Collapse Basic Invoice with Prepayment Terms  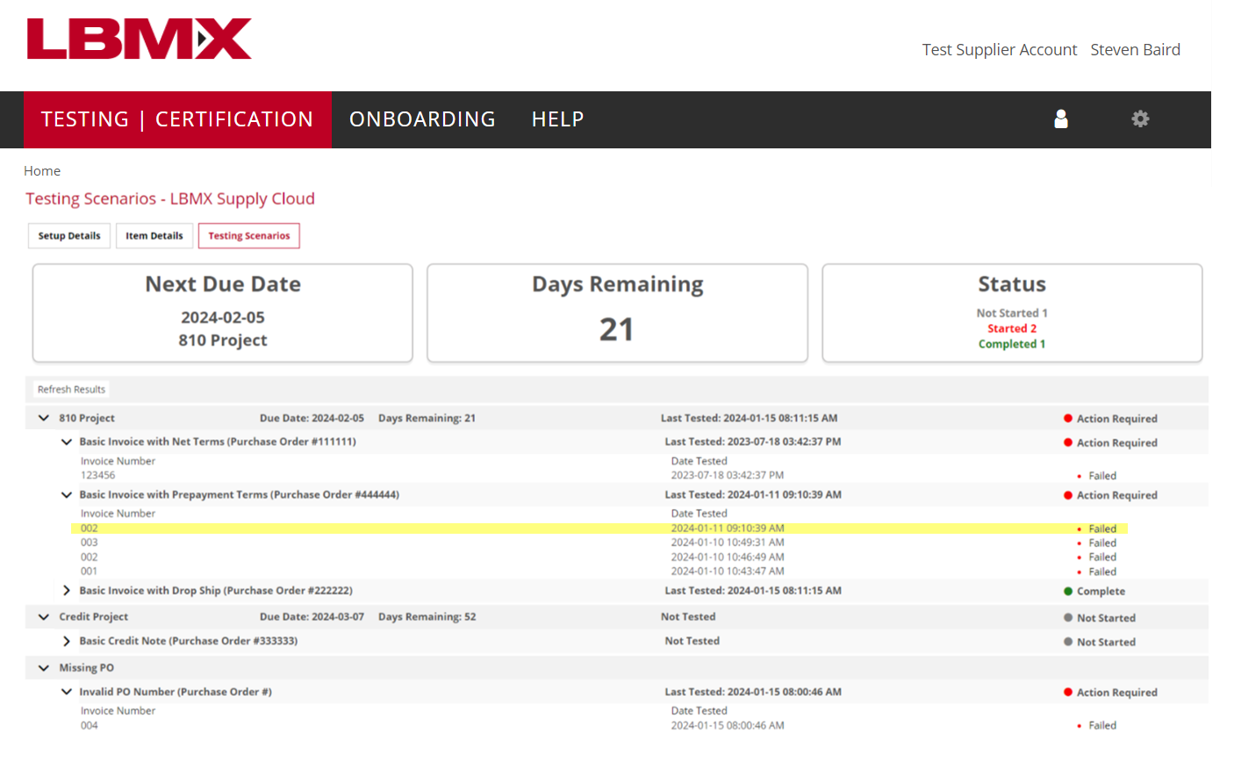coord(66,494)
